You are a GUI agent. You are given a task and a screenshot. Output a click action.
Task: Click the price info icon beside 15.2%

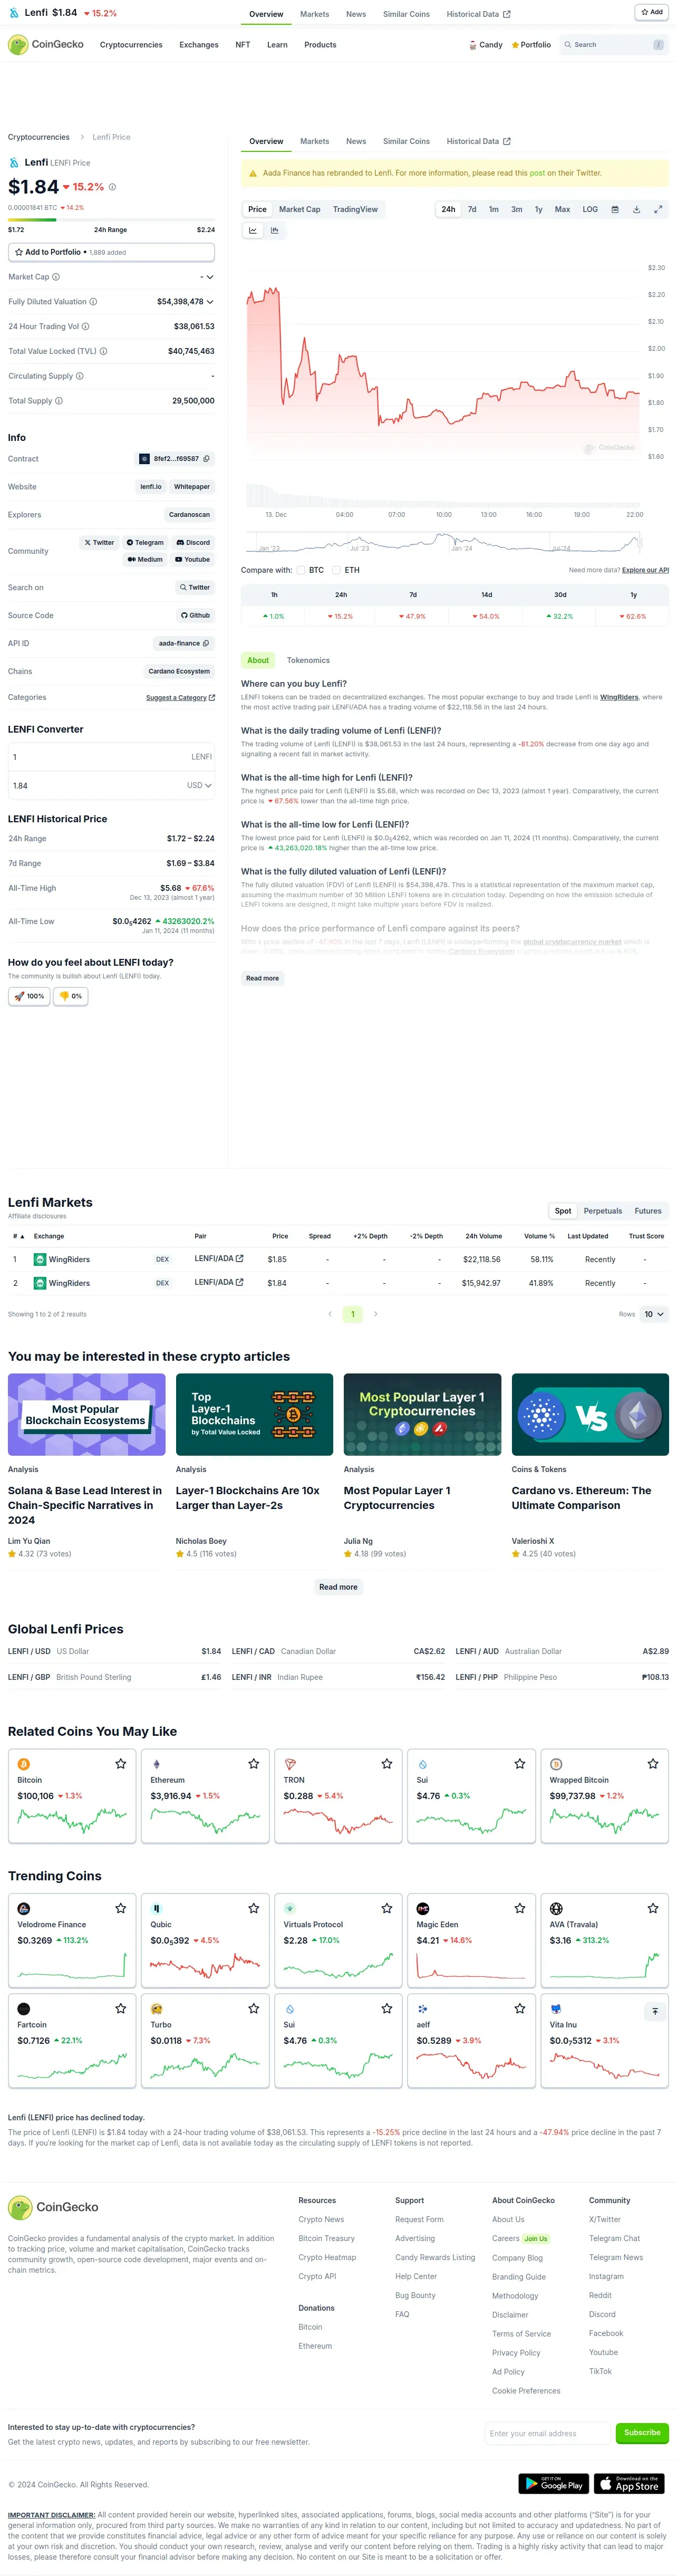pos(112,187)
